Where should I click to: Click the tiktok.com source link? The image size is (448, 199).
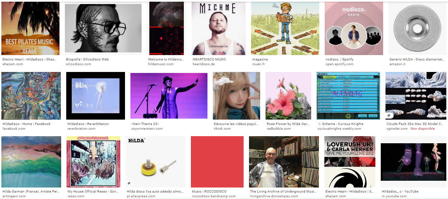pyautogui.click(x=222, y=129)
